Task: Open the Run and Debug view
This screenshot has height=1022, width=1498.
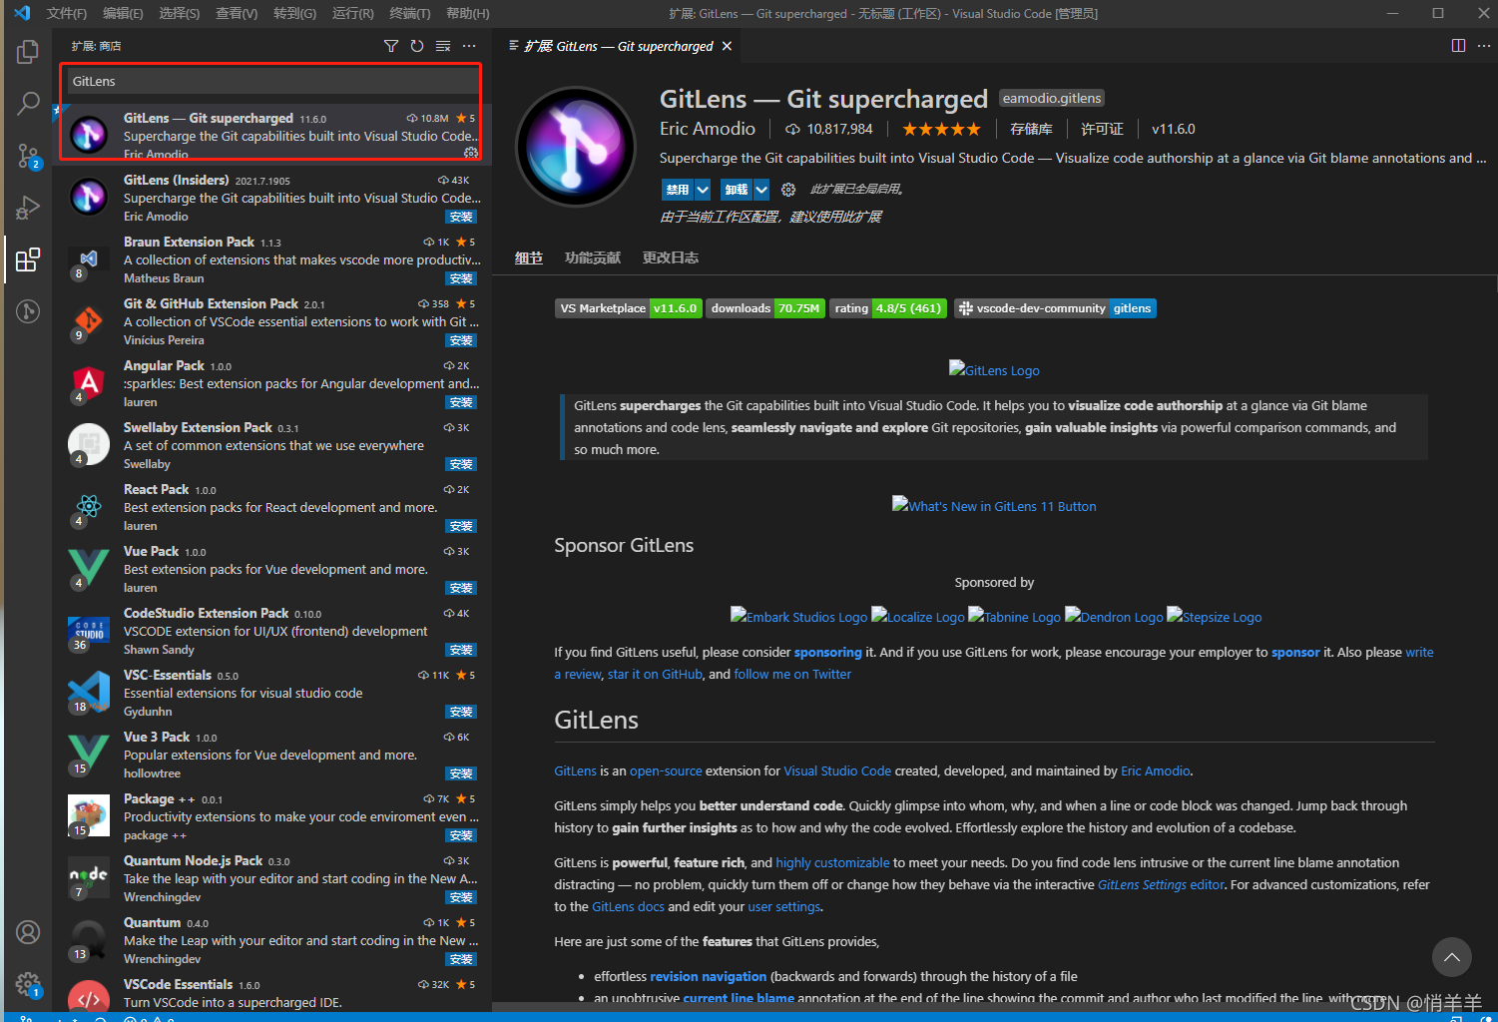Action: coord(28,208)
